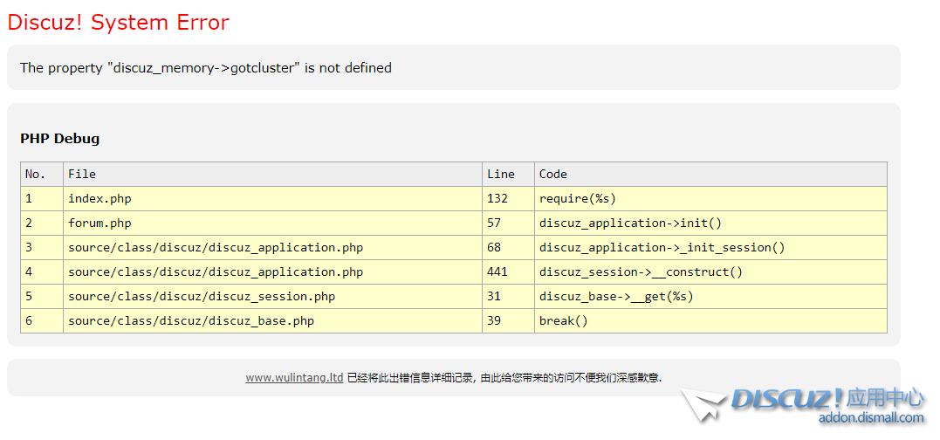Click the discuz_application->_init_session() code cell
The height and width of the screenshot is (440, 940).
coord(662,247)
